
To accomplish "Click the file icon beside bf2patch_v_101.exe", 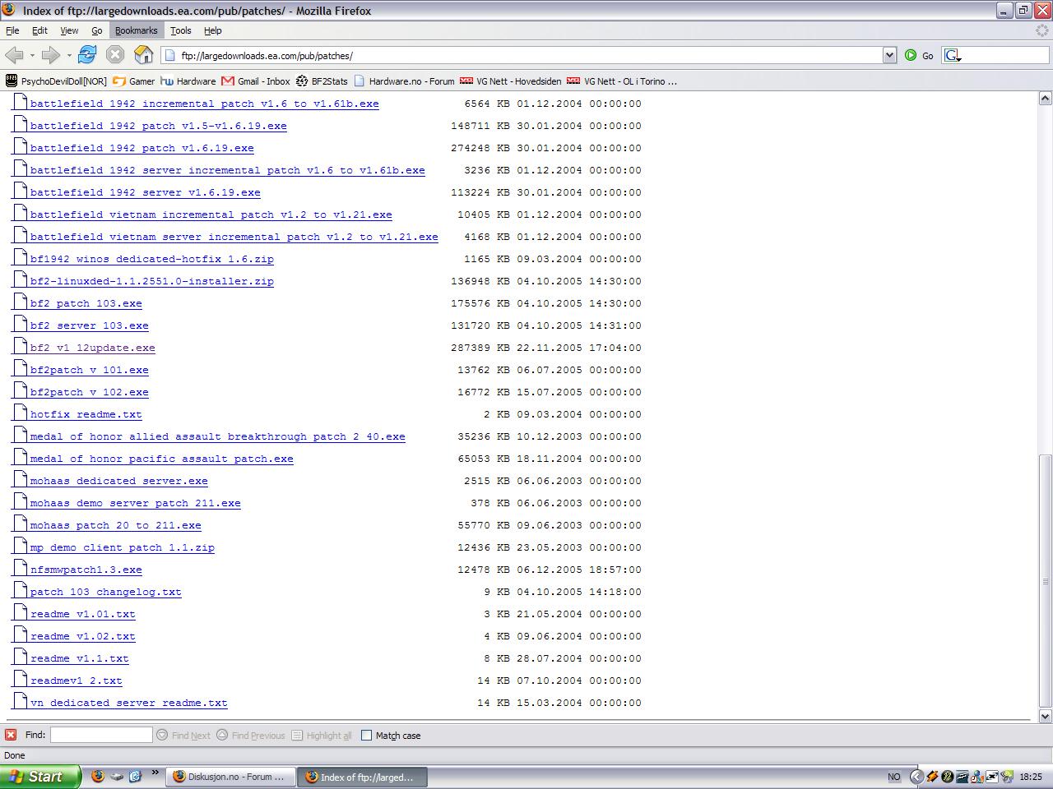I will [20, 368].
